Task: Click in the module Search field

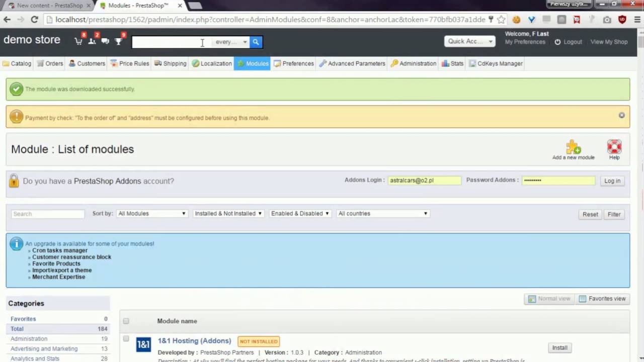Action: pos(48,214)
